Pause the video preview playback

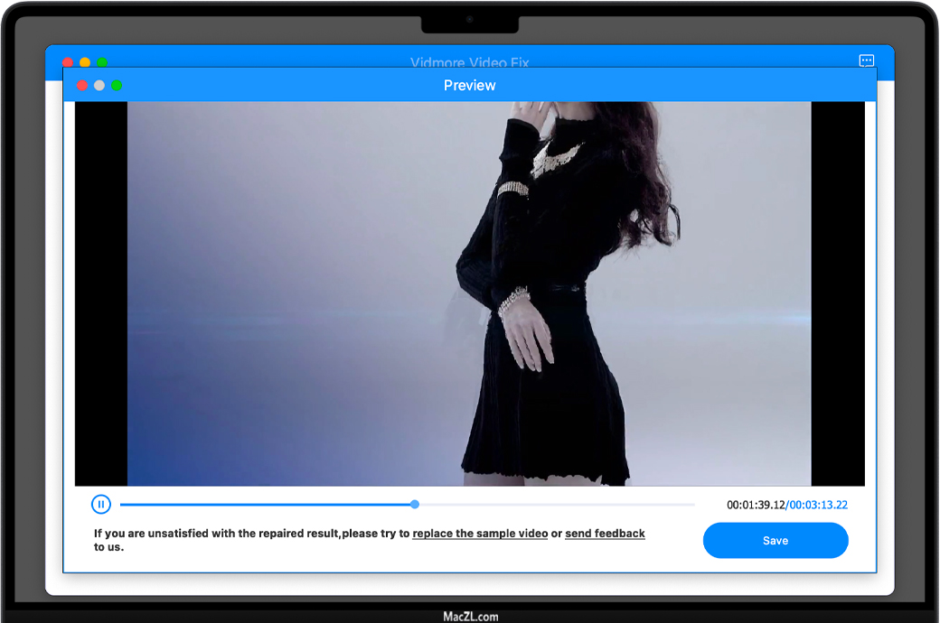pyautogui.click(x=101, y=505)
